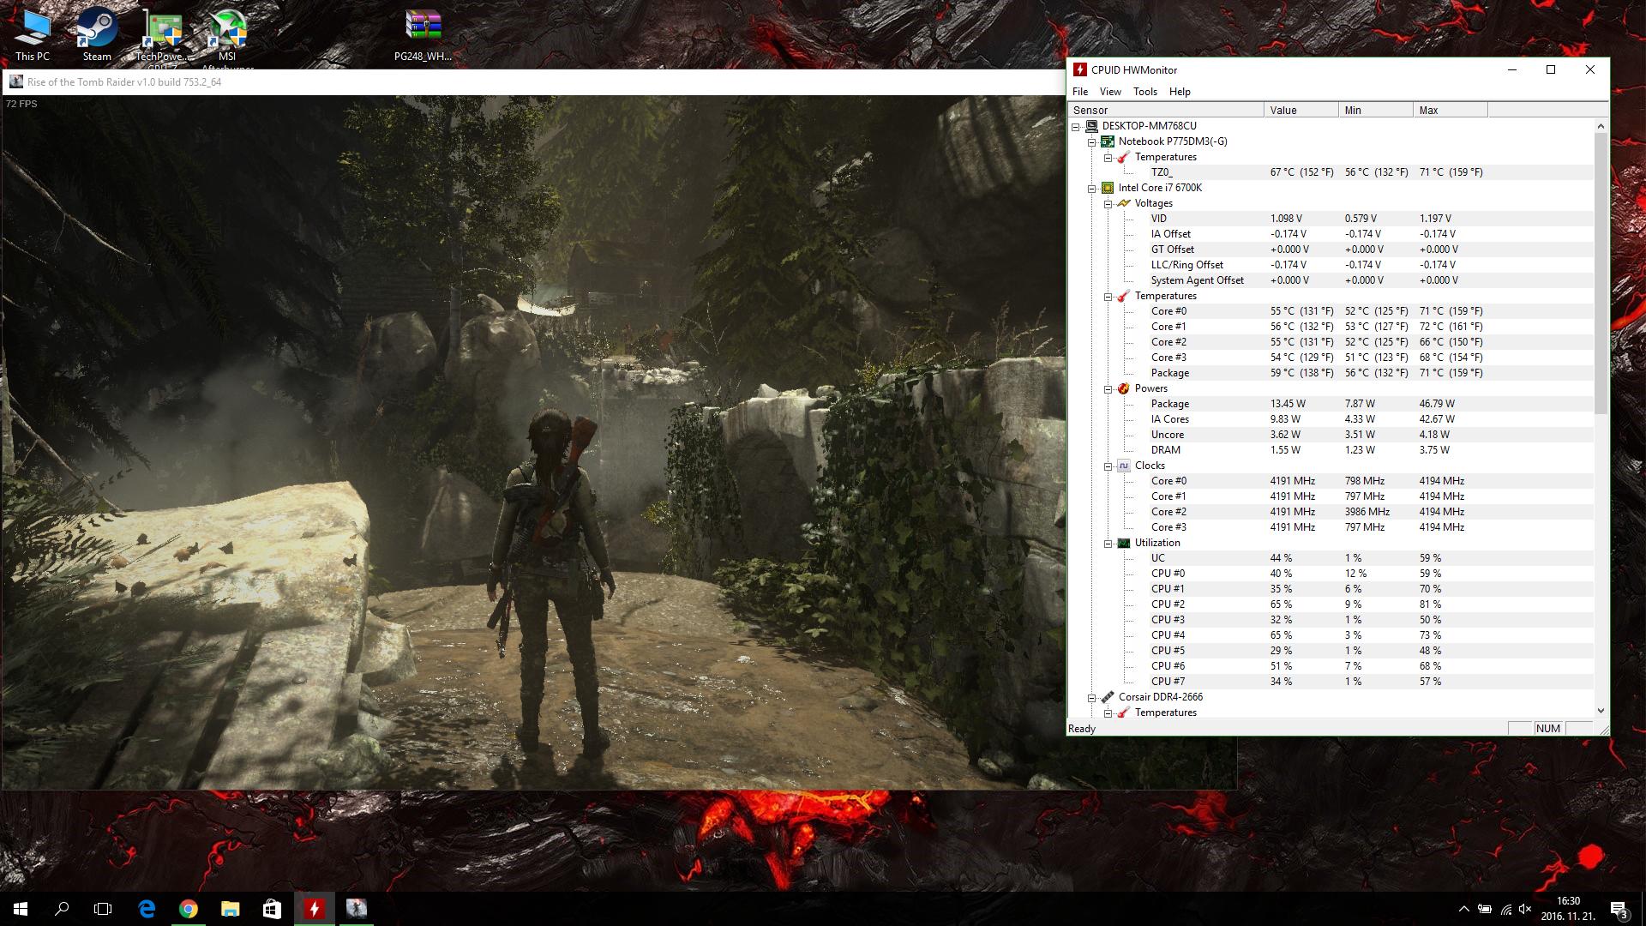The width and height of the screenshot is (1646, 926).
Task: Click Sensor column header
Action: [1166, 110]
